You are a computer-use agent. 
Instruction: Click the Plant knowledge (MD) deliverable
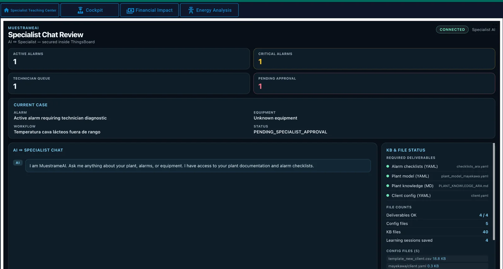[x=437, y=186]
